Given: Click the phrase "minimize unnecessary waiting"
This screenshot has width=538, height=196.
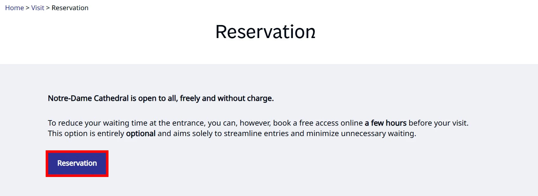Looking at the screenshot, I should (x=361, y=134).
